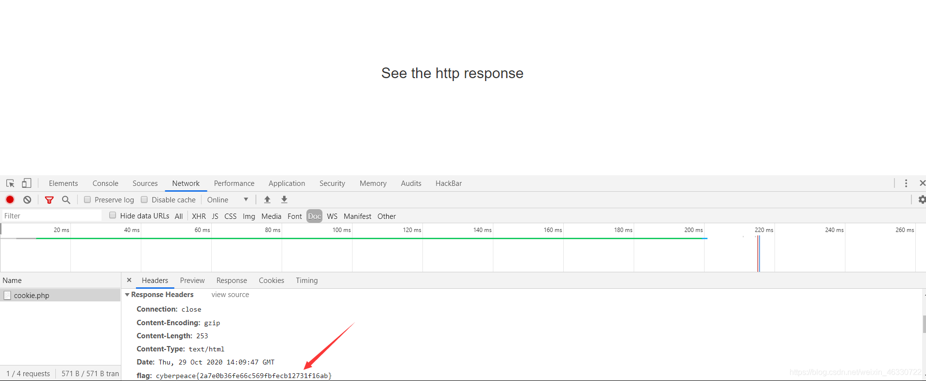Click the flag header value cyberpeace
926x381 pixels.
[244, 376]
